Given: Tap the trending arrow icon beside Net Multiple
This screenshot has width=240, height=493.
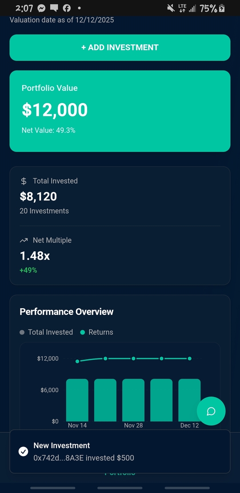Looking at the screenshot, I should tap(24, 240).
